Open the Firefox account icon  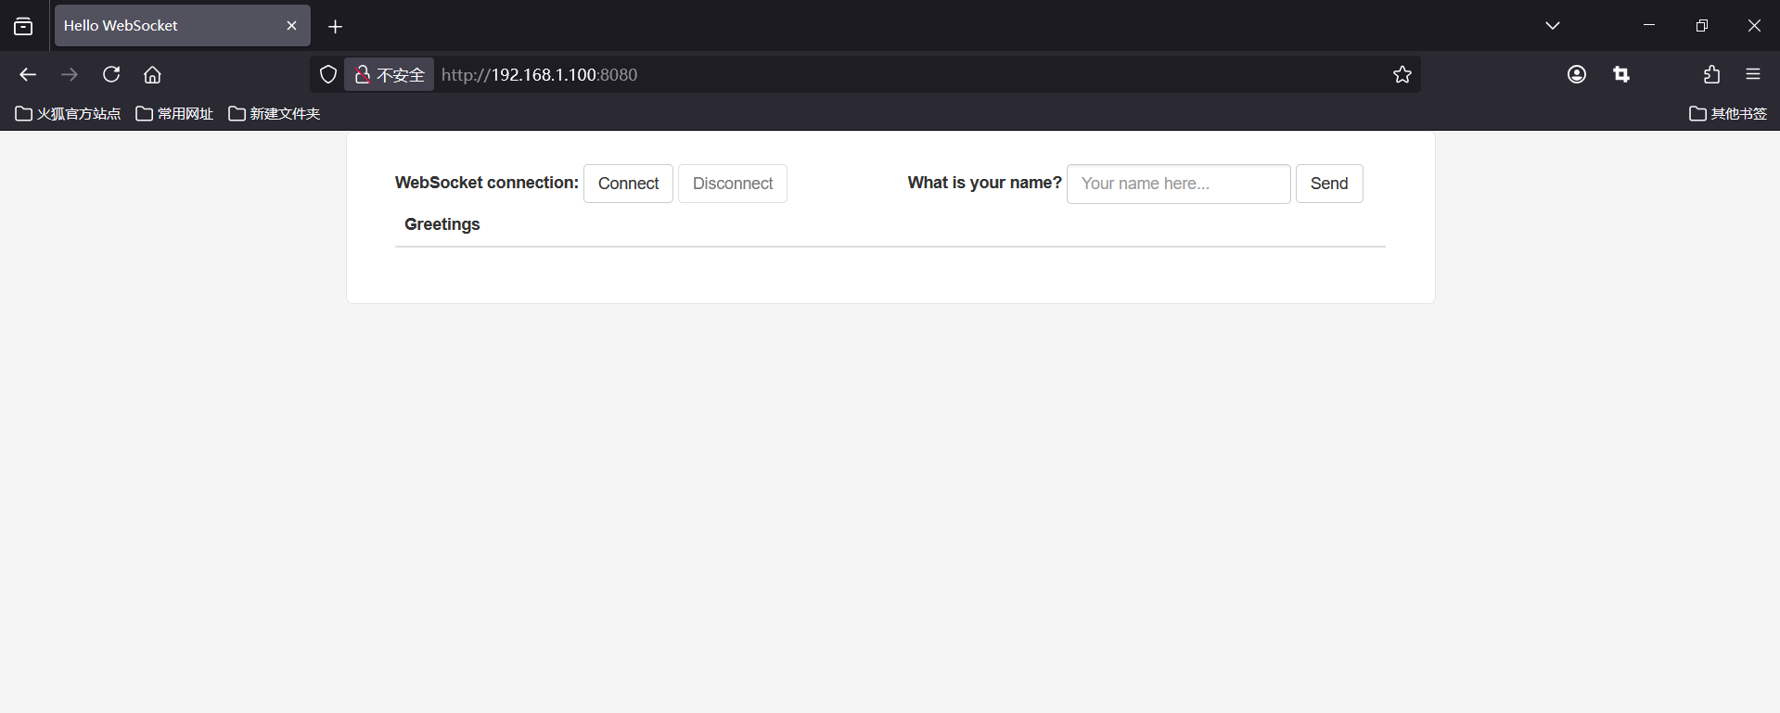point(1576,74)
